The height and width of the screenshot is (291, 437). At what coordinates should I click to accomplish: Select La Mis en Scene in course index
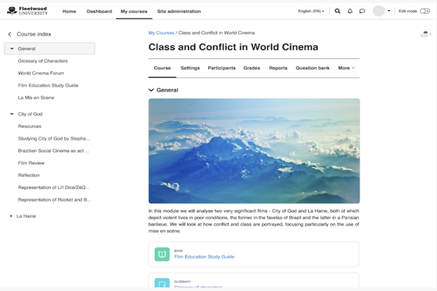tap(36, 97)
